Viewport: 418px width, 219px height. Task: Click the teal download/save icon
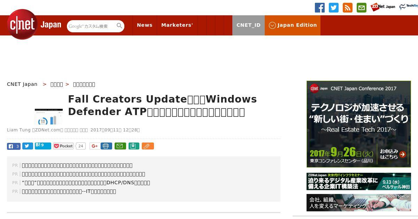tap(134, 146)
